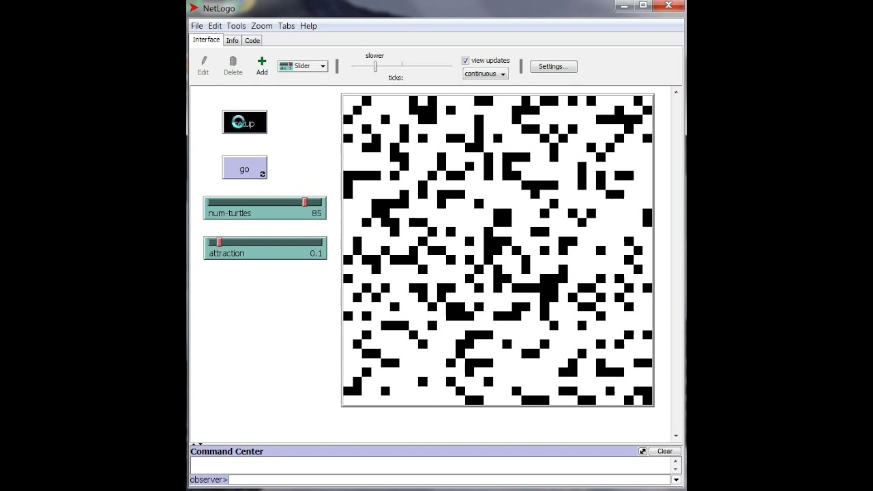Open the Tabs menu
The height and width of the screenshot is (491, 873).
[286, 26]
